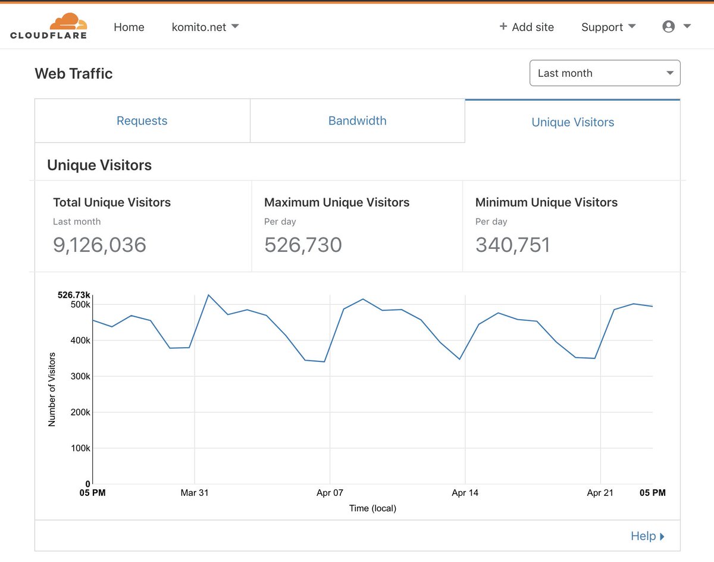Screen dimensions: 714x562
Task: Switch to the Requests tab
Action: tap(142, 121)
